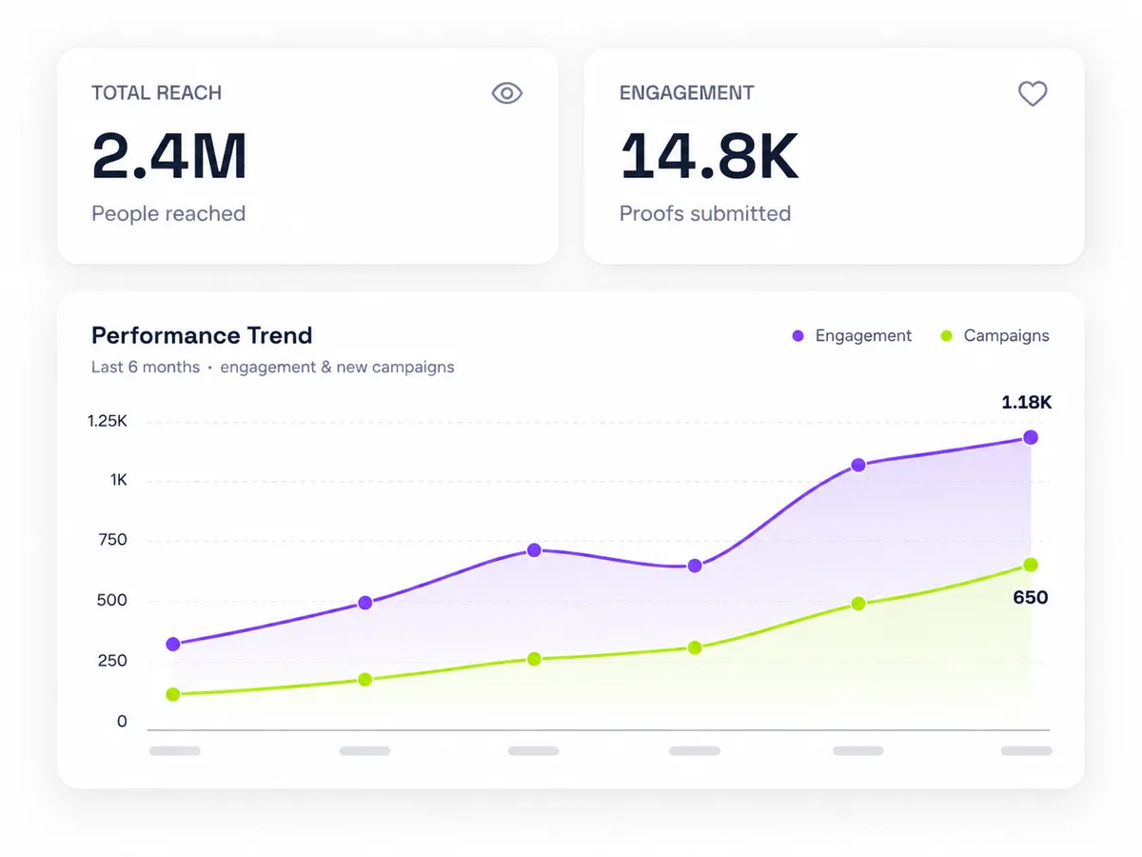Click the 0 y-axis label
Screen dimensions: 1142x857
[x=122, y=722]
